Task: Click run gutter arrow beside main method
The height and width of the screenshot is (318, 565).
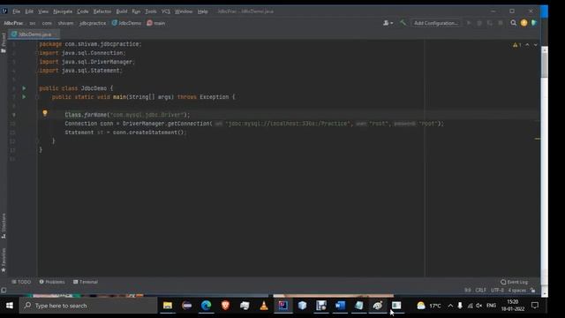Action: pos(24,97)
